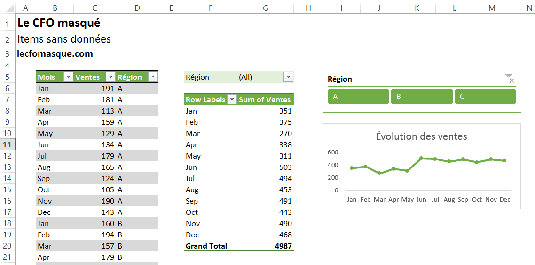Select column header G
This screenshot has height=265, width=535.
click(x=266, y=8)
